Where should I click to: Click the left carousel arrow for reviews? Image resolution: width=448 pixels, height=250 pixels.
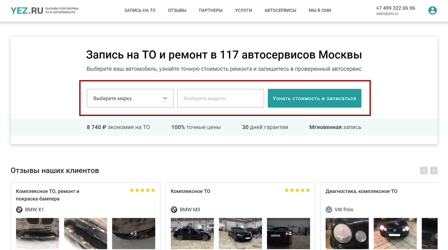point(424,170)
